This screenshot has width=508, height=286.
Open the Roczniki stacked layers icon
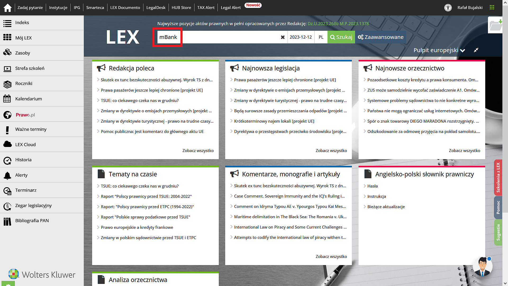point(7,84)
